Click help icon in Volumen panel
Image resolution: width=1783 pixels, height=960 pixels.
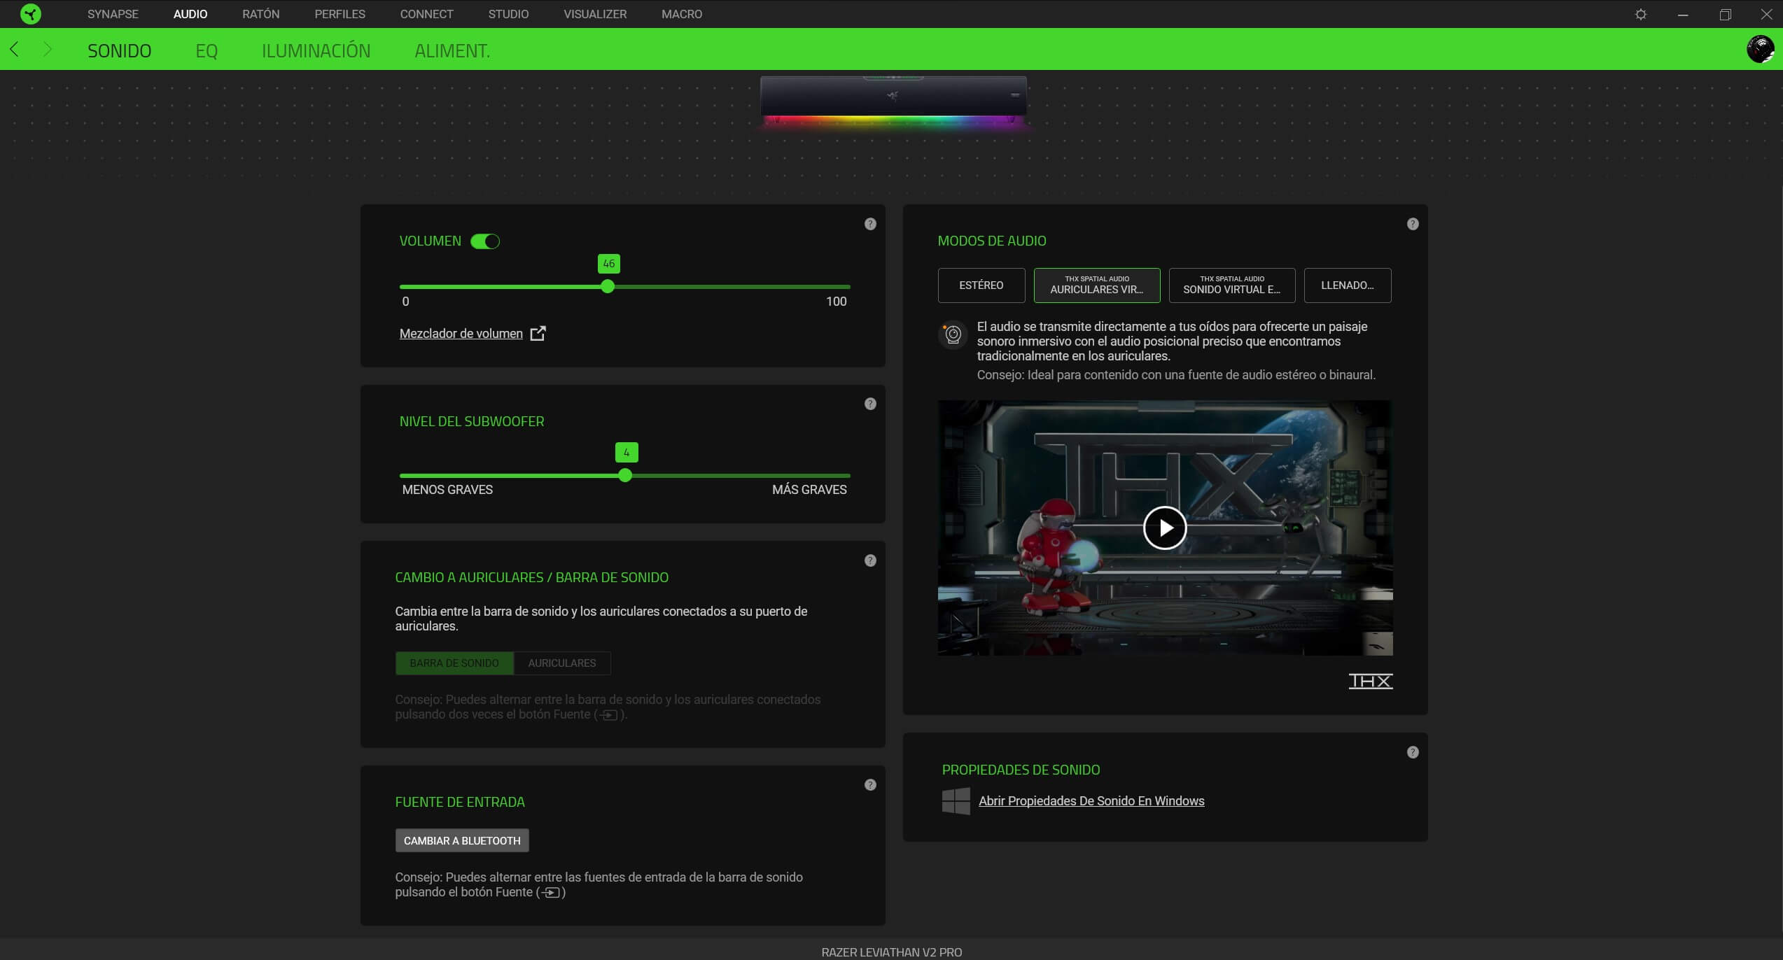[870, 224]
